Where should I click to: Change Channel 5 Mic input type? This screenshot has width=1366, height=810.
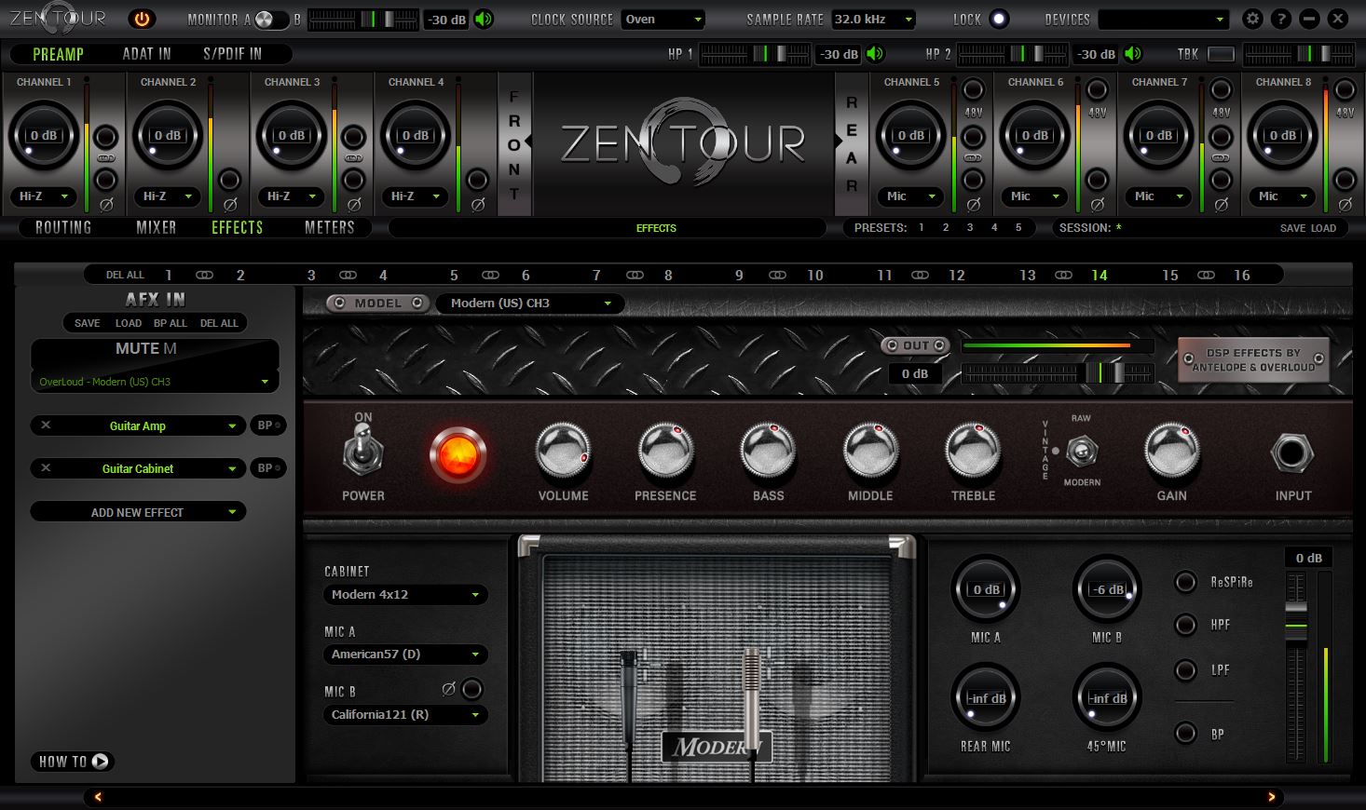tap(910, 196)
